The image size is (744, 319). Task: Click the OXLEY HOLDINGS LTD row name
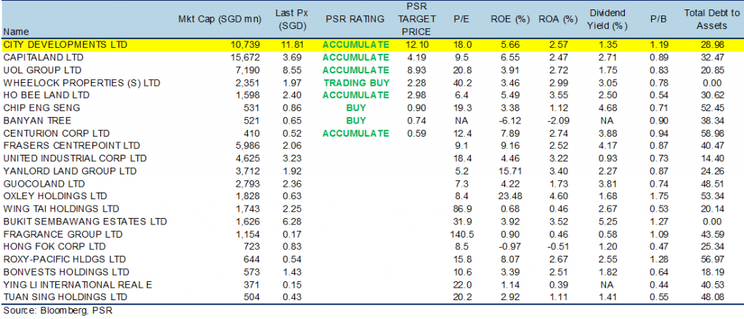55,196
